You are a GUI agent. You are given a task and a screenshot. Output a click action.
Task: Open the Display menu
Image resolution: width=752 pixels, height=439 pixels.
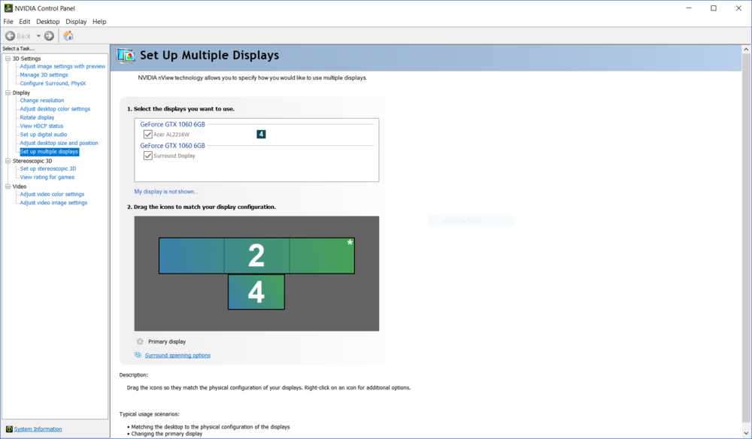(76, 22)
